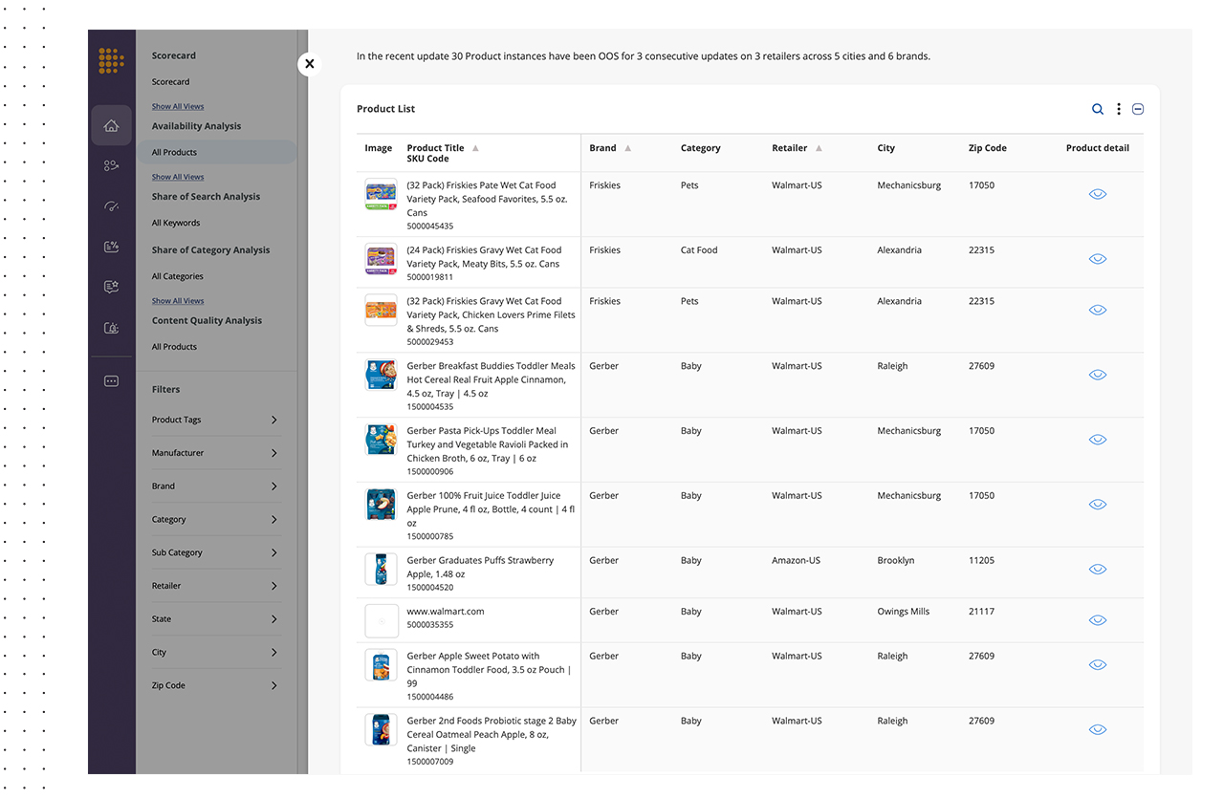Screen dimensions: 1224x799
Task: Sort by Retailer column arrow
Action: click(820, 148)
